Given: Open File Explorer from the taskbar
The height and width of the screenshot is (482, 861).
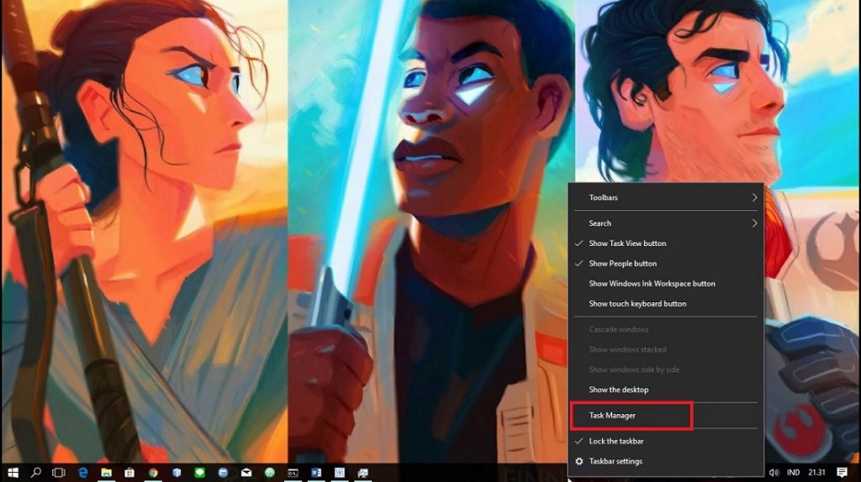Looking at the screenshot, I should coord(107,473).
